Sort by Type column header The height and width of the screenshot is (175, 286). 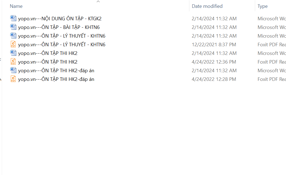[x=262, y=6]
